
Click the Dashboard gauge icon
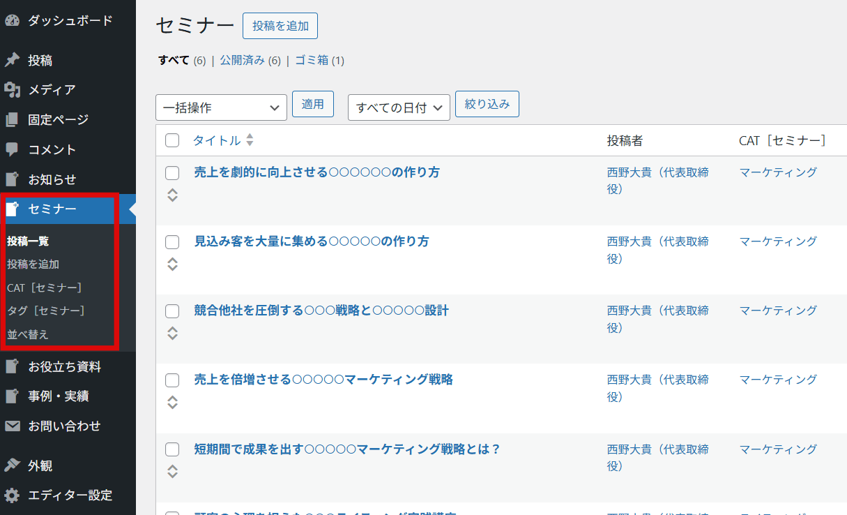12,20
